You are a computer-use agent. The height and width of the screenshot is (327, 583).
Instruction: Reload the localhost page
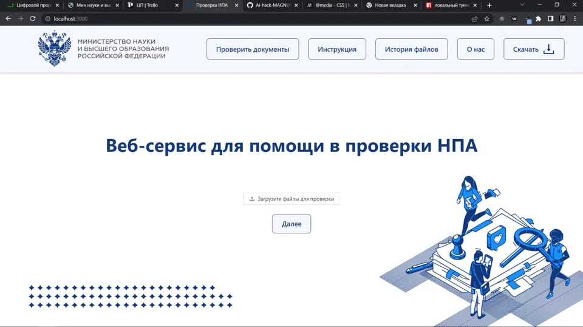click(x=33, y=19)
